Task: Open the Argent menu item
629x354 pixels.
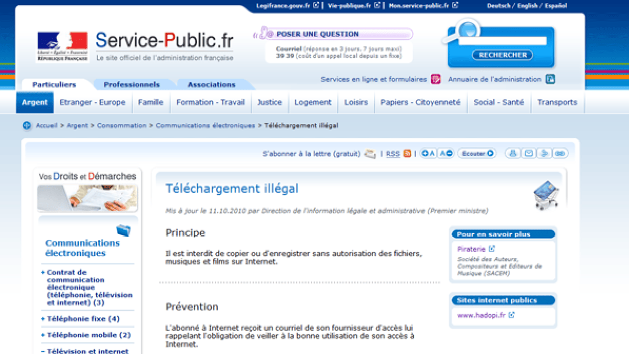Action: 35,102
